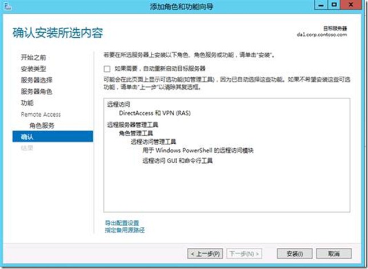The width and height of the screenshot is (368, 269).
Task: Click 远程访问管理工具 entry in list
Action: click(153, 141)
